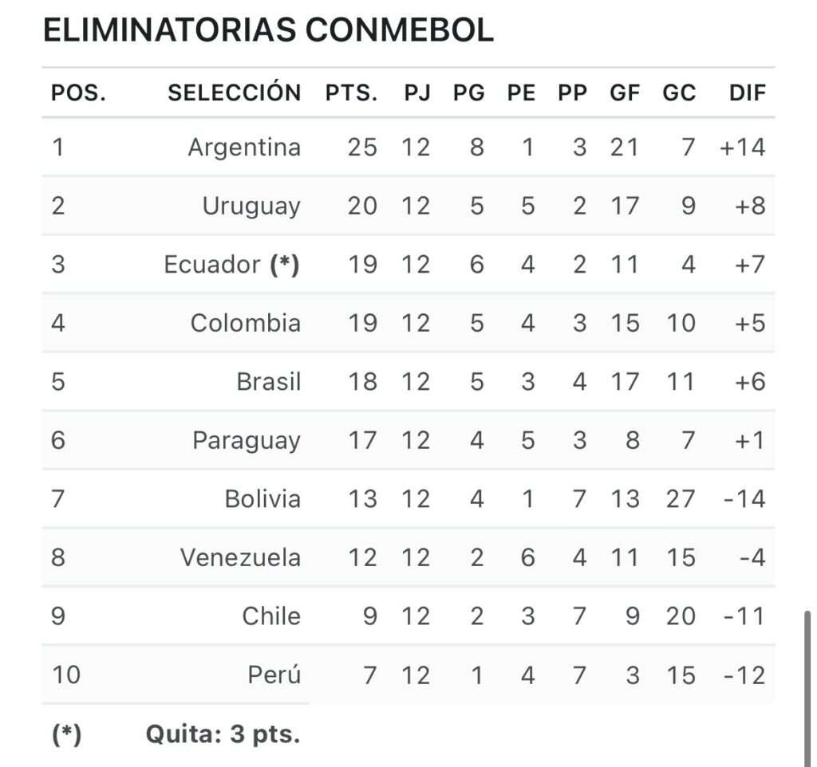Open the Venezuela team entry
817x767 pixels.
(x=240, y=557)
